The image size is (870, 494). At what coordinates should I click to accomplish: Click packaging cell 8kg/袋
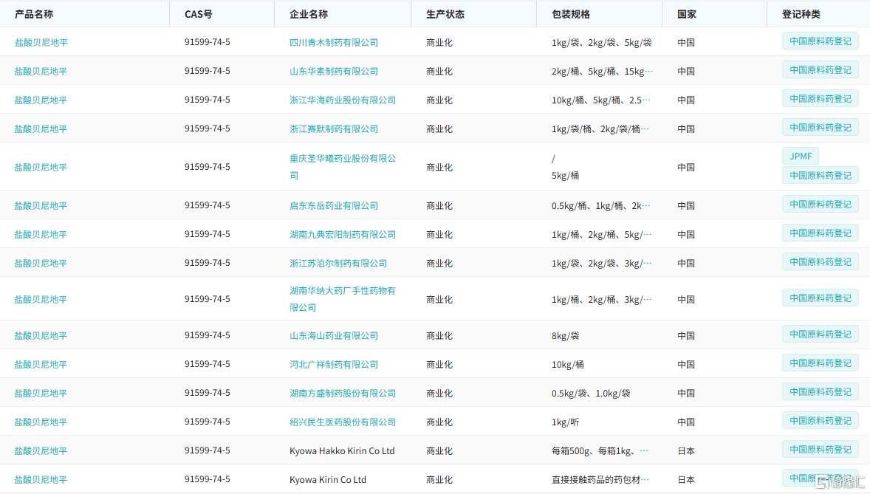click(566, 336)
